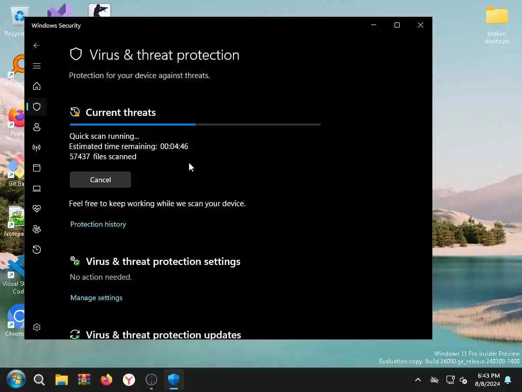Minimize the Windows Security window
The image size is (522, 392).
374,25
